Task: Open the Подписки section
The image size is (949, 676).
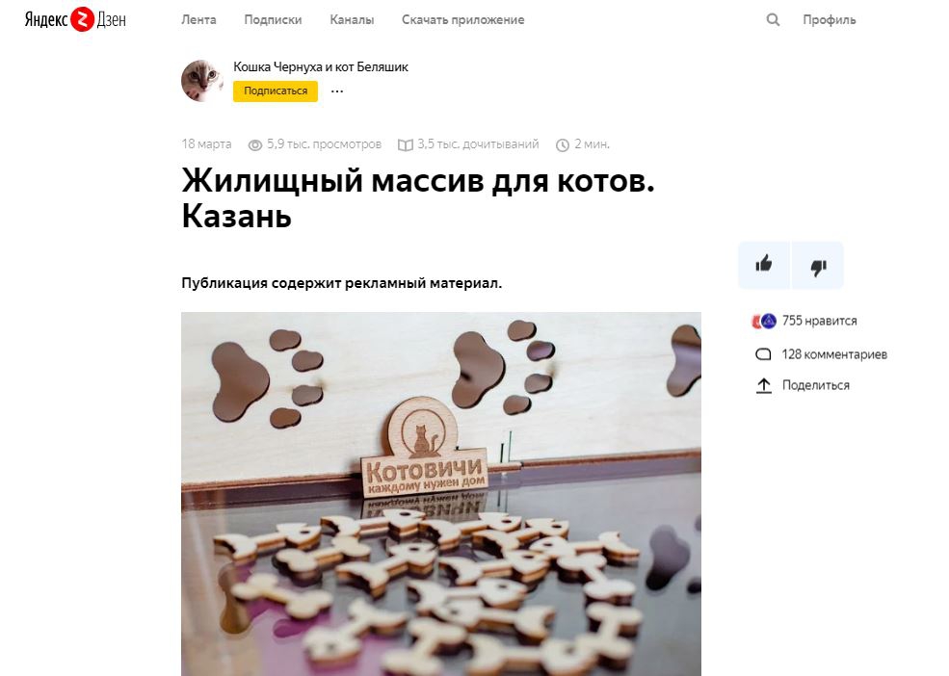Action: pyautogui.click(x=273, y=20)
